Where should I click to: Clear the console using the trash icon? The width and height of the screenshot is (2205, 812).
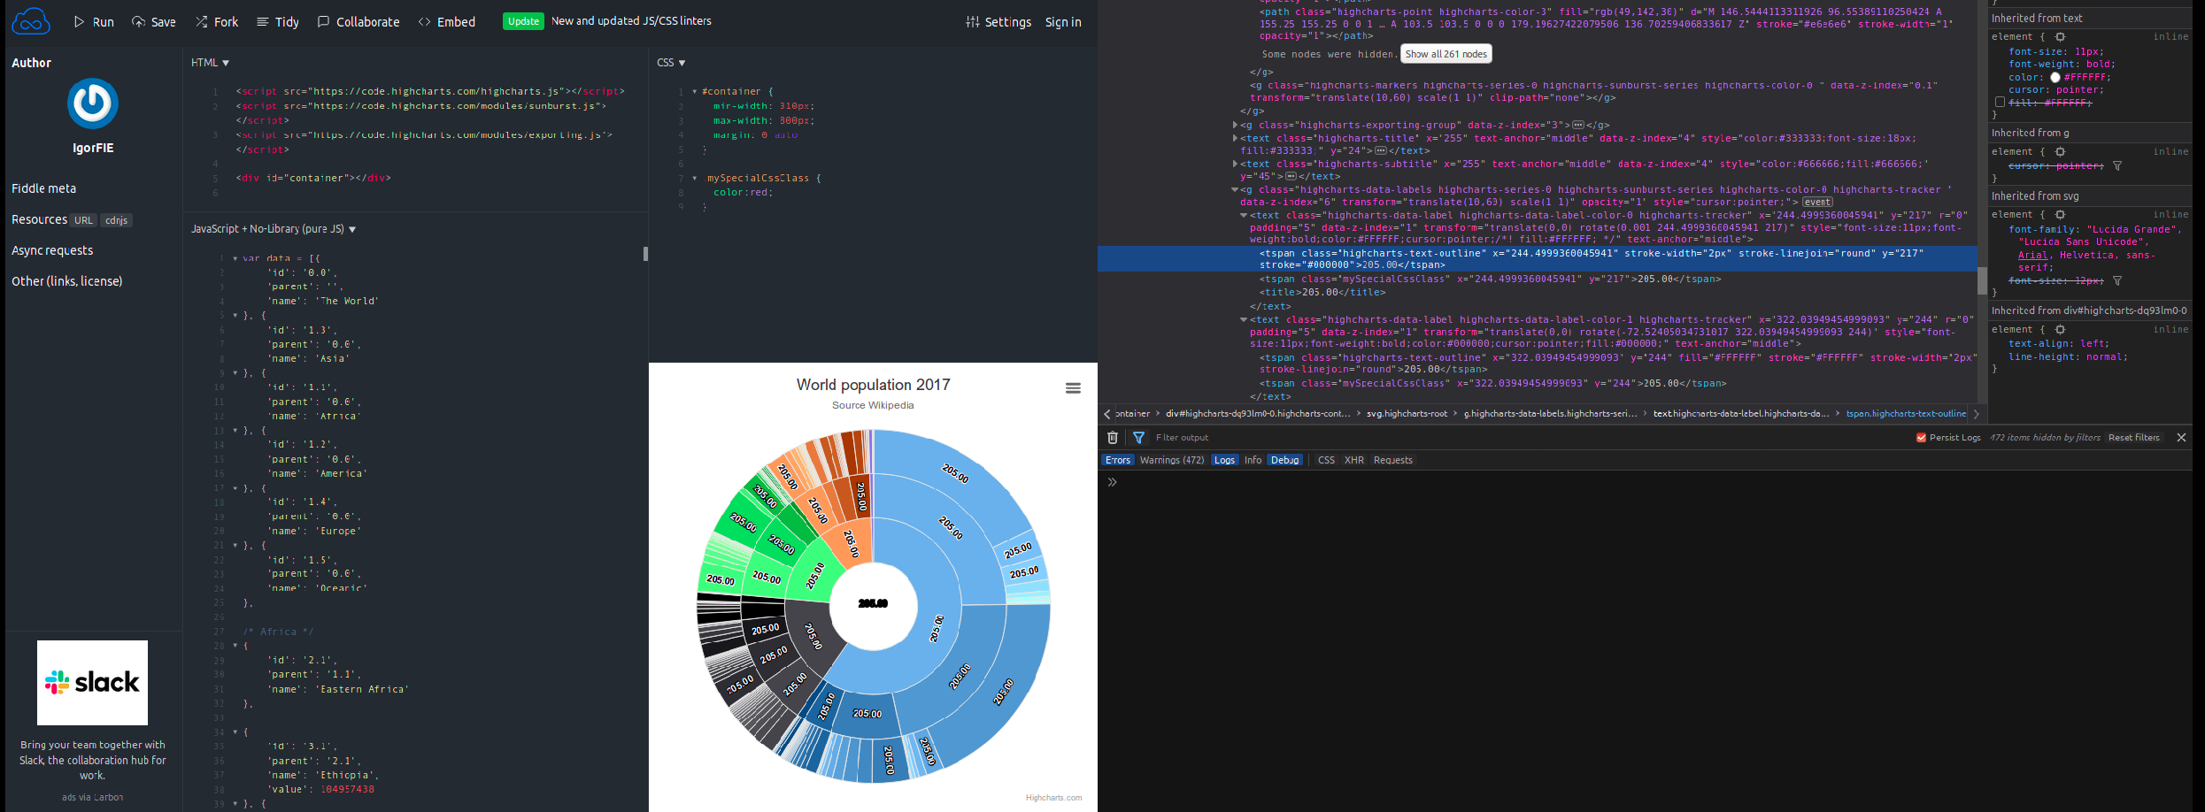1112,437
